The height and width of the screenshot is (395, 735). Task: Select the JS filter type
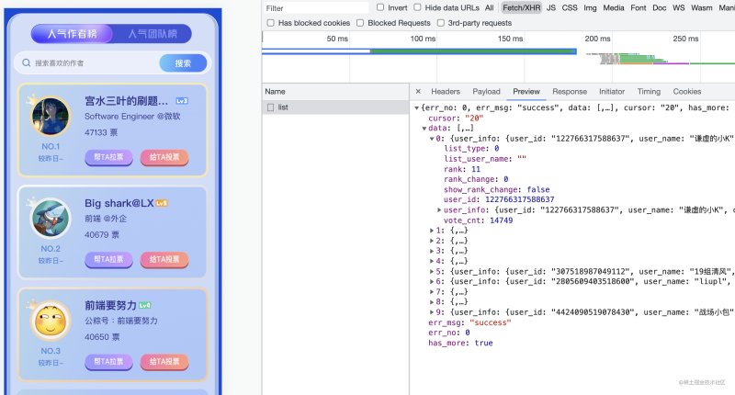tap(551, 8)
